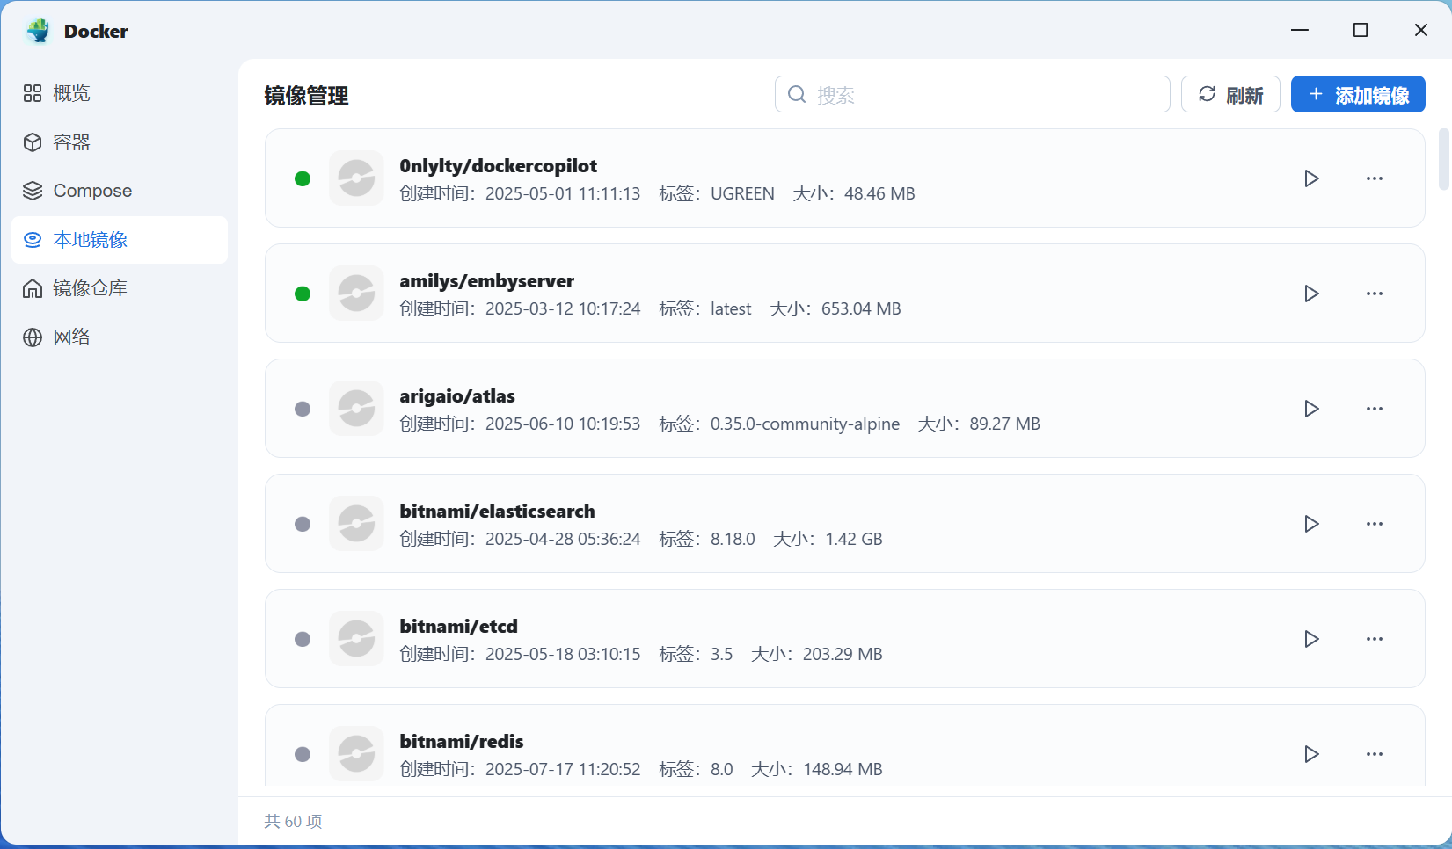The height and width of the screenshot is (849, 1452).
Task: Run the bitnami/elasticsearch image
Action: coord(1310,524)
